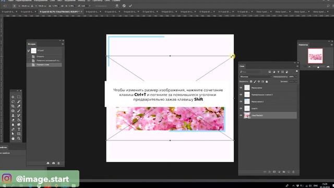Open the taskbar clock

[x=325, y=185]
